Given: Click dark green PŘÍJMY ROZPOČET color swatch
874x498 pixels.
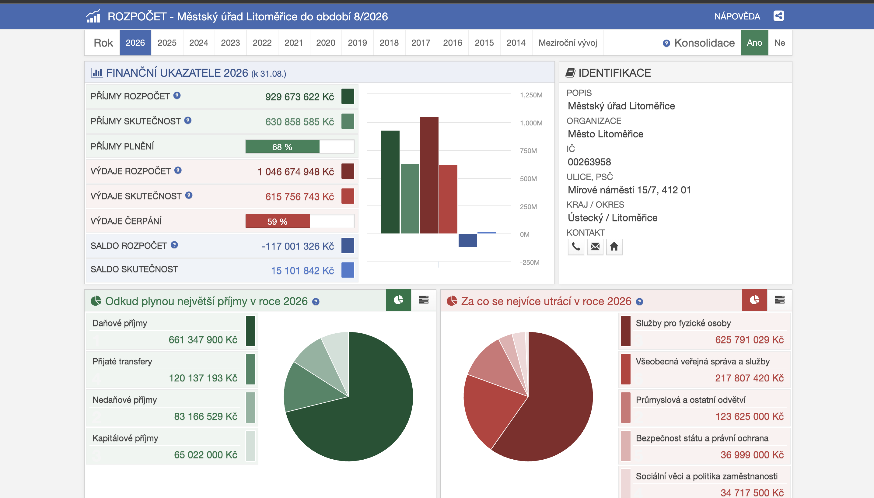Looking at the screenshot, I should click(348, 96).
